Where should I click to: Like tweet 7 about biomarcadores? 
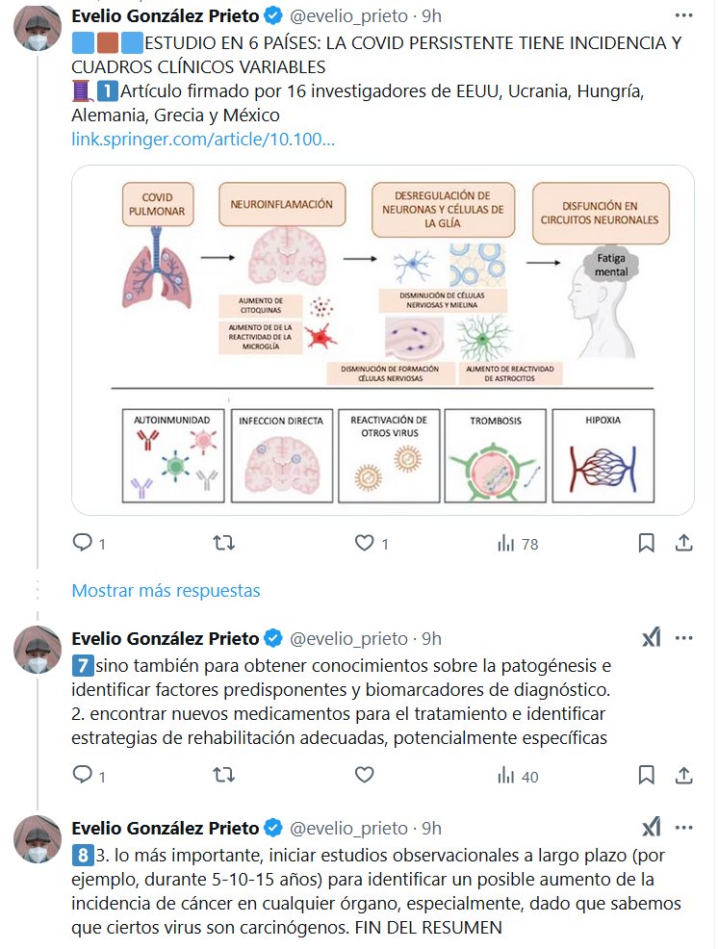point(364,775)
